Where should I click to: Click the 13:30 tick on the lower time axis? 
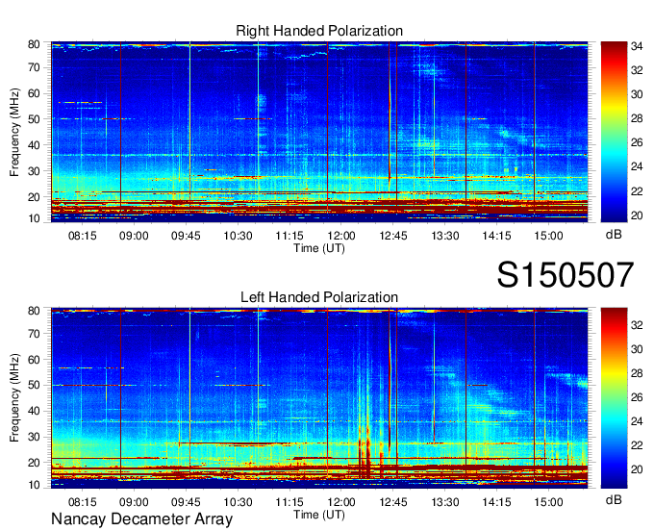coord(445,502)
